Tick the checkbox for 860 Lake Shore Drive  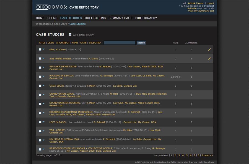tap(40, 68)
